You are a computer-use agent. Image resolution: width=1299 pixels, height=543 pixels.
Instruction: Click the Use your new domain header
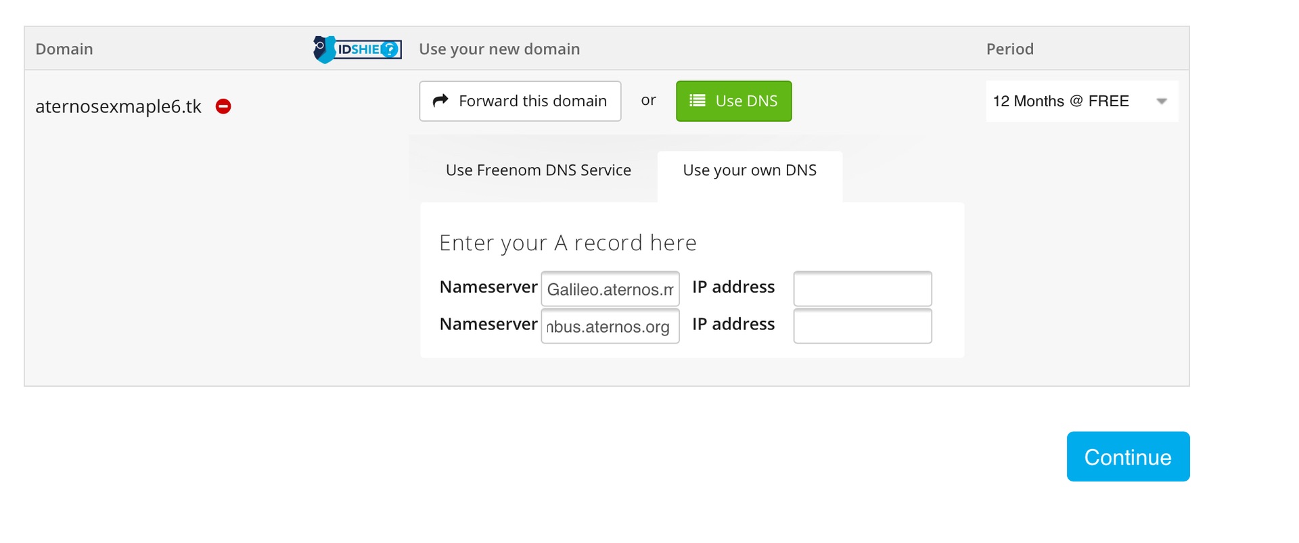[499, 49]
